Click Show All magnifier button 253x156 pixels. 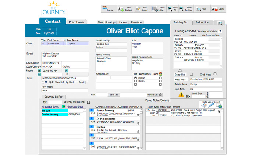(x=172, y=9)
